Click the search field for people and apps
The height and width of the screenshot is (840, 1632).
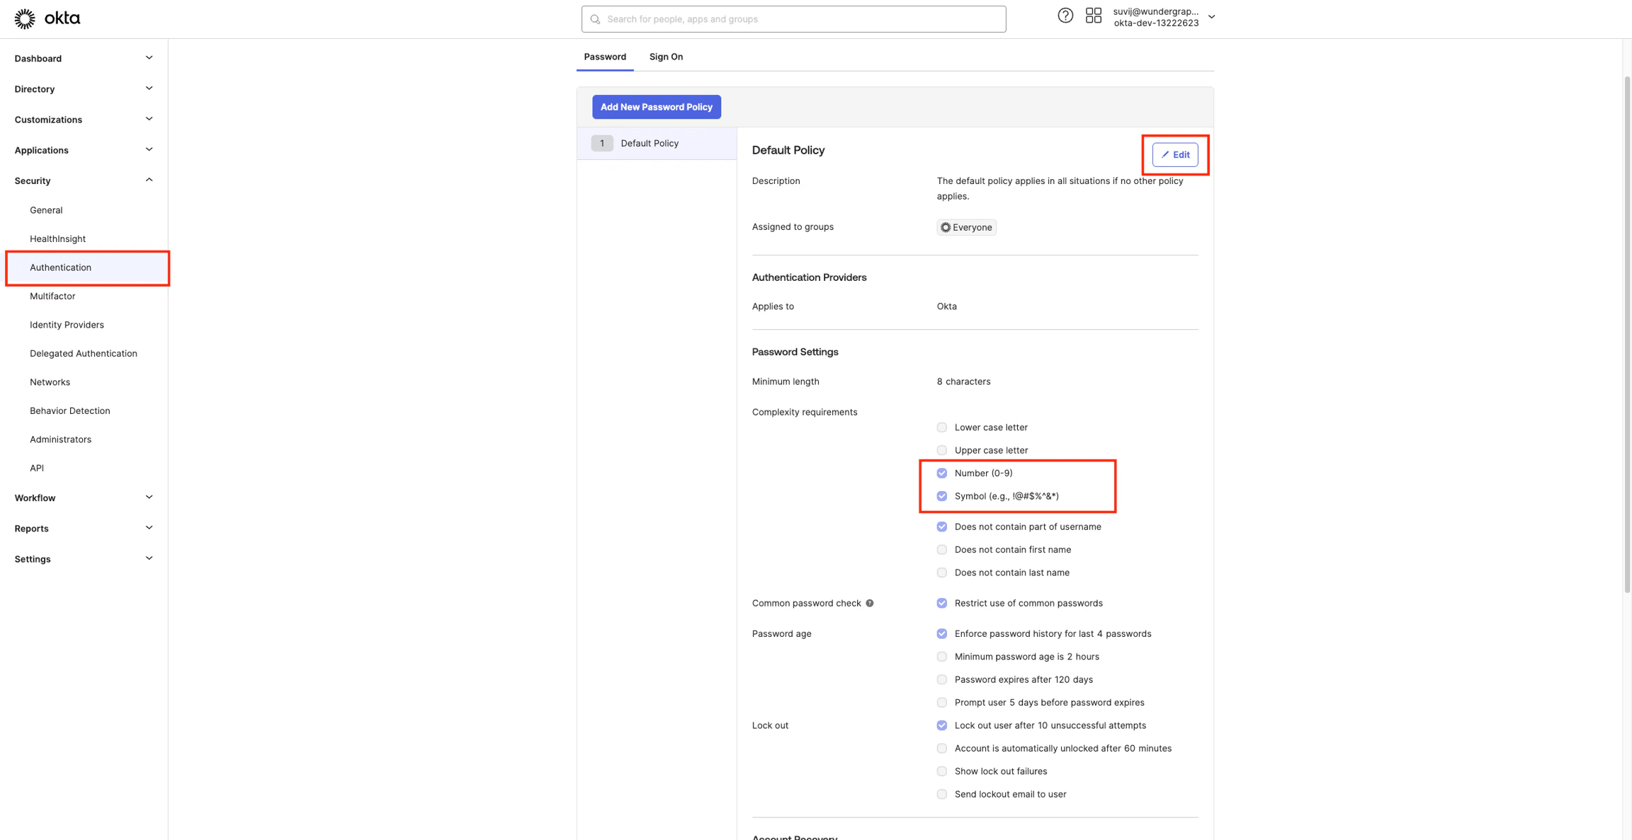(793, 19)
